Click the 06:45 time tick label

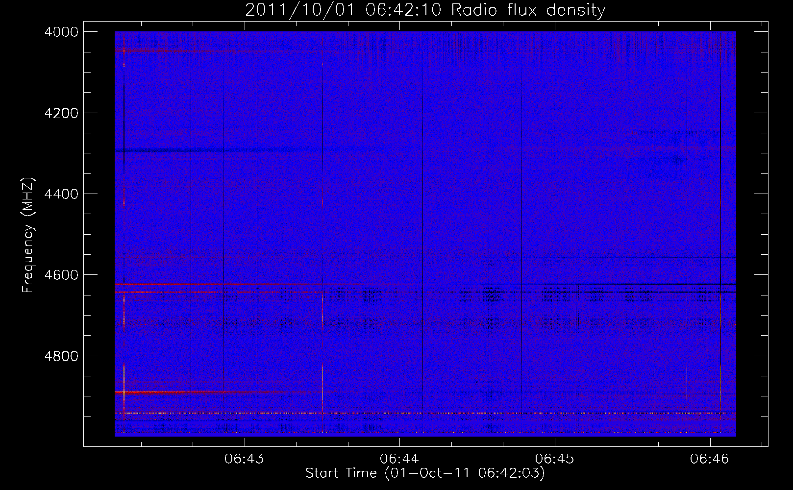point(554,459)
